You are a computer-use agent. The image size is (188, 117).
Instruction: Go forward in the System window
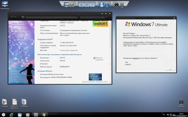click(x=15, y=17)
